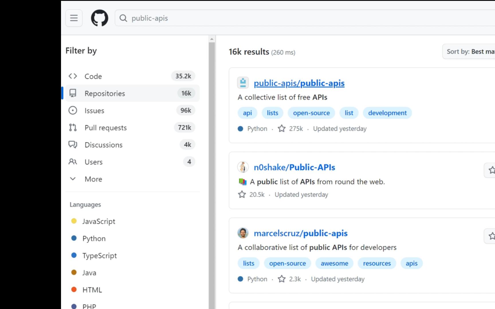Click the GitHub Octocat logo

click(x=99, y=18)
